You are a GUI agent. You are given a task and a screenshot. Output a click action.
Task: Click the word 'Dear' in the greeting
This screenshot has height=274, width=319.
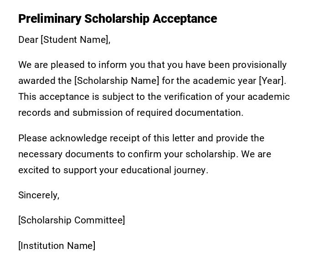pyautogui.click(x=28, y=40)
